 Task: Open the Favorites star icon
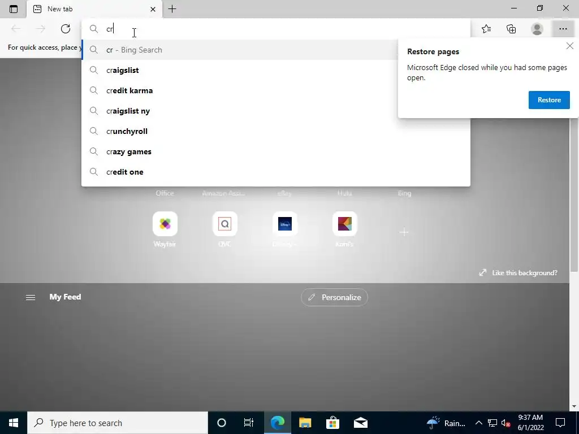(x=486, y=29)
